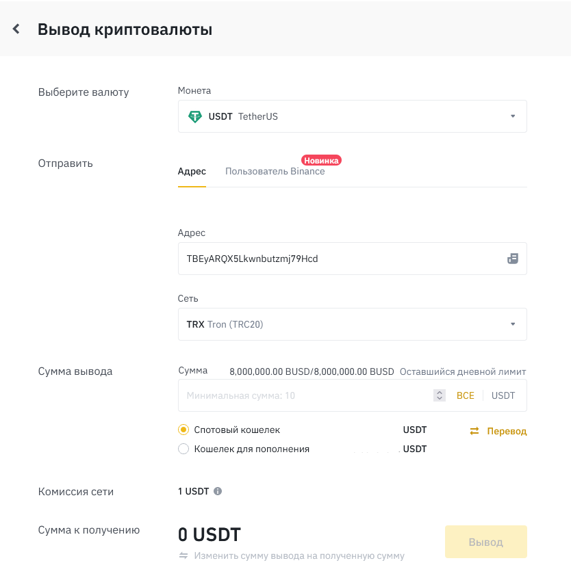Open the address book icon

pos(512,259)
